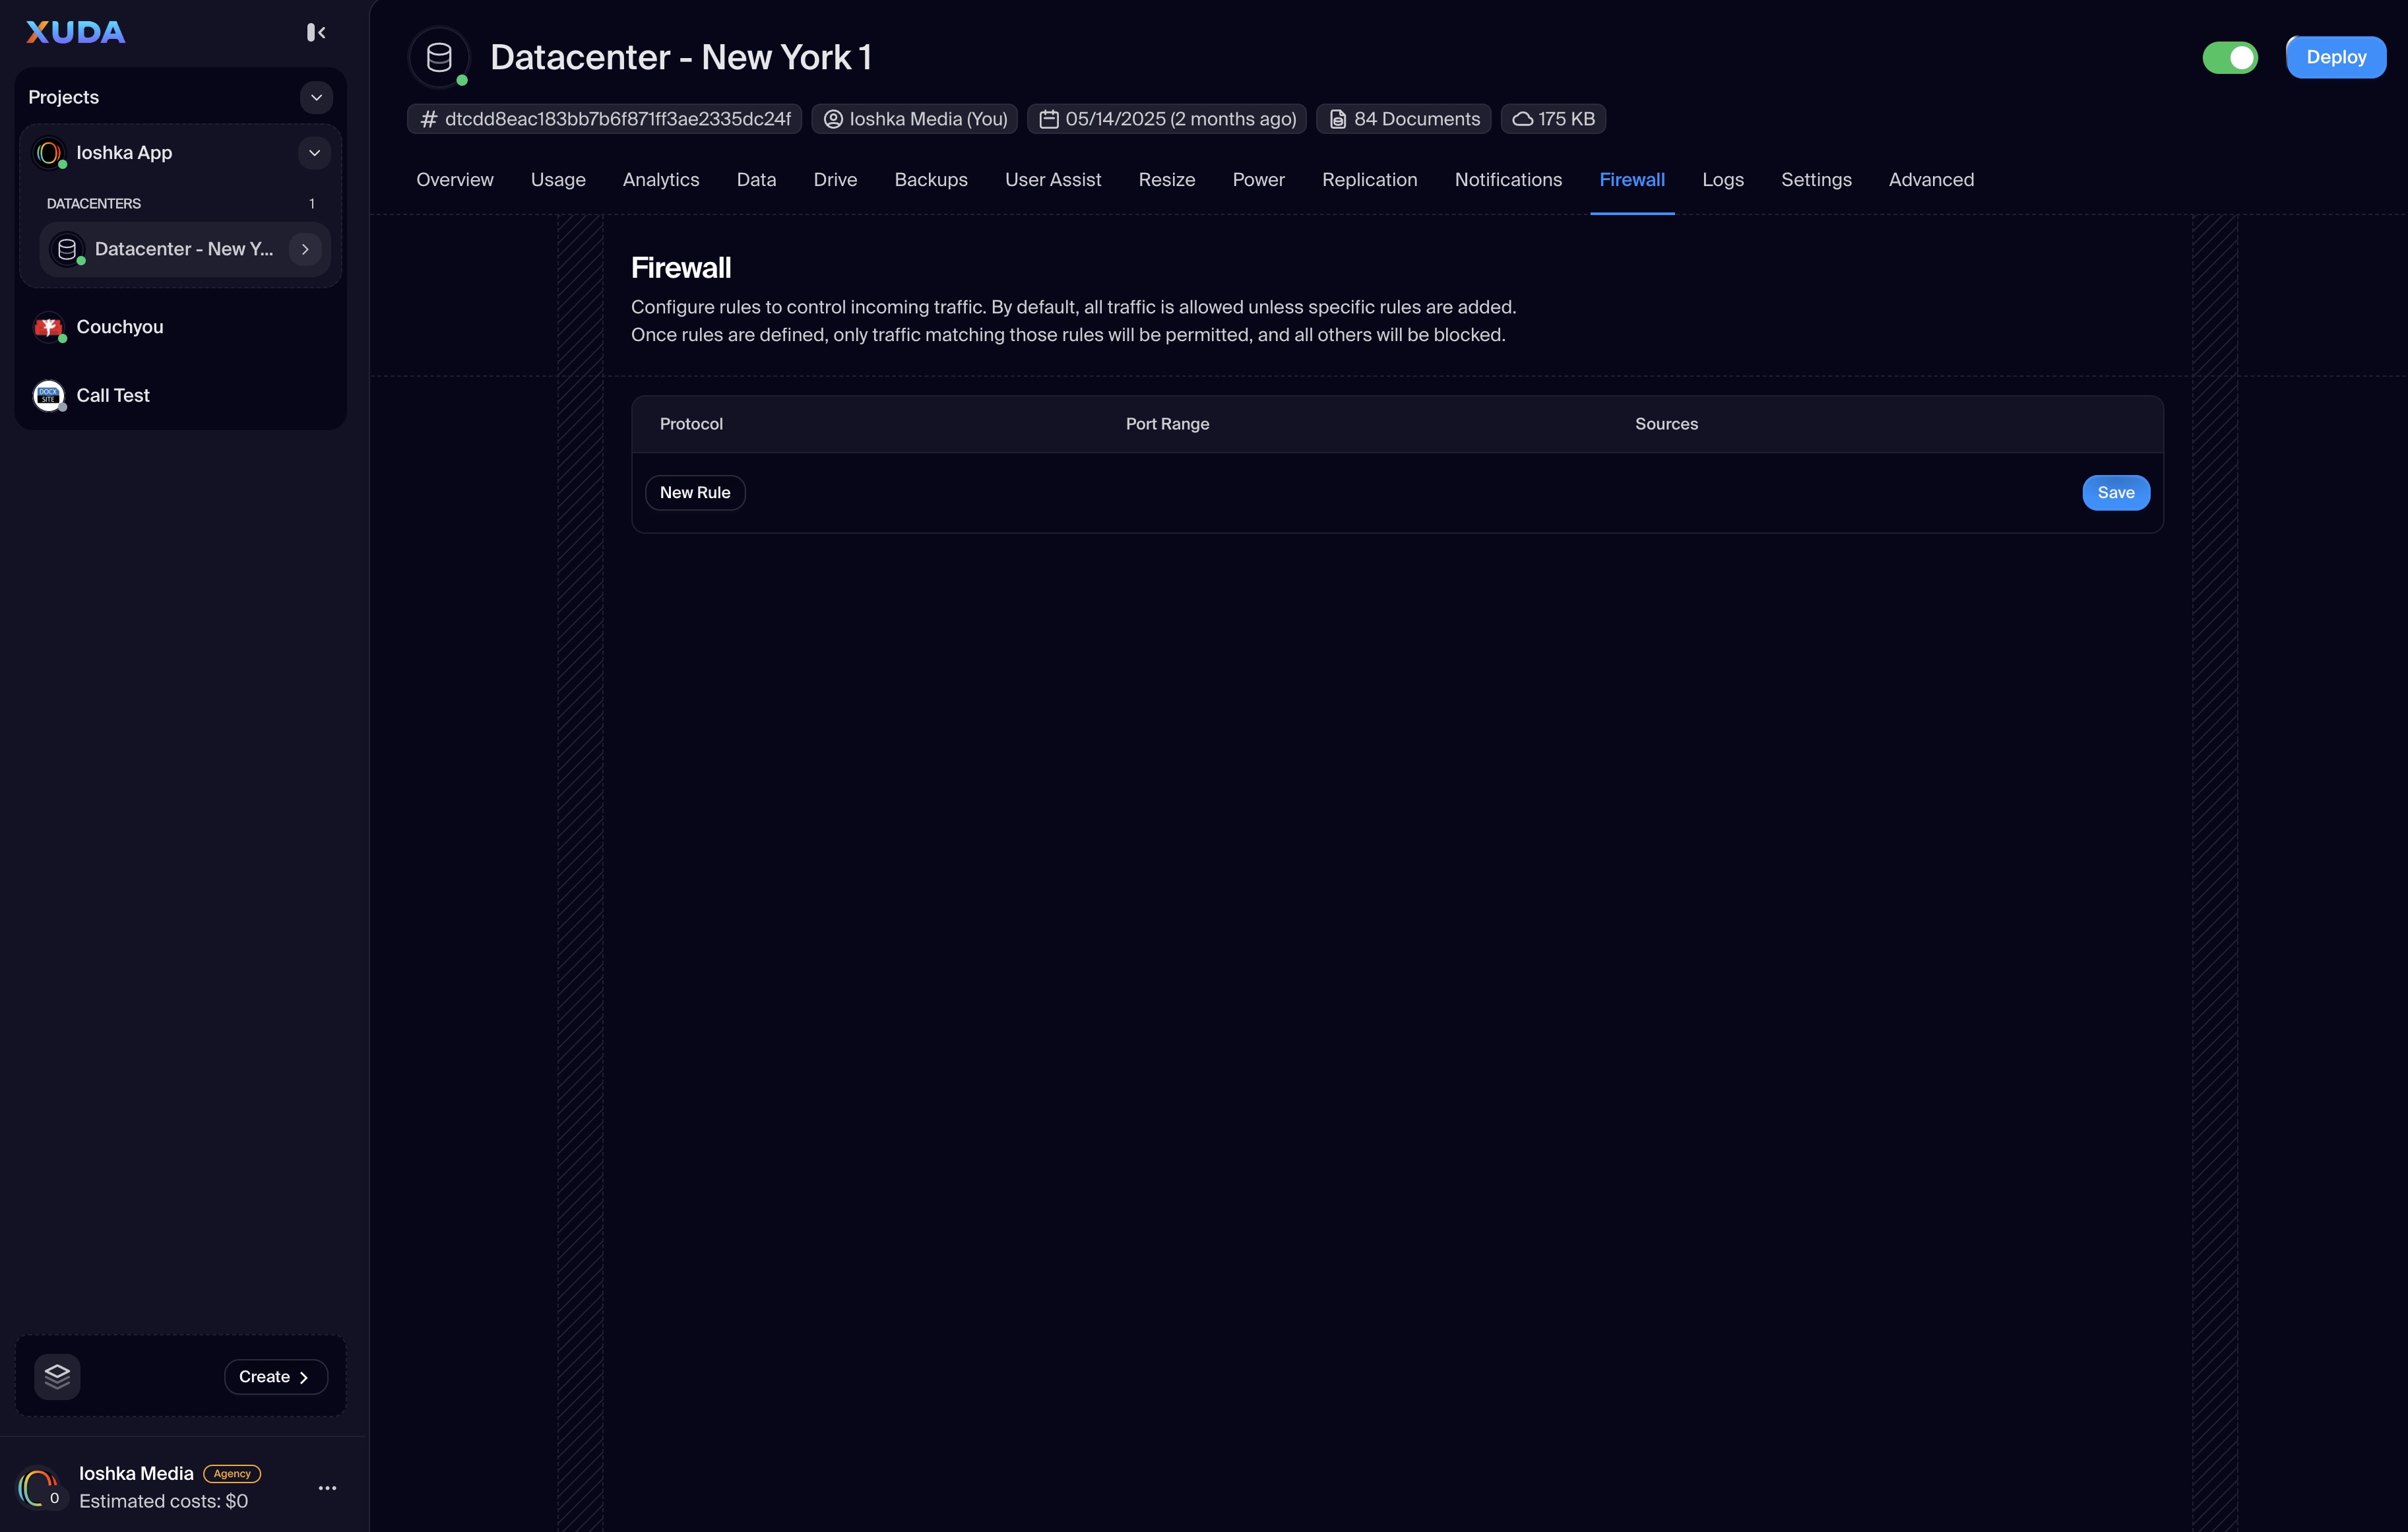Collapse the Projects section chevron
2408x1532 pixels.
(316, 97)
